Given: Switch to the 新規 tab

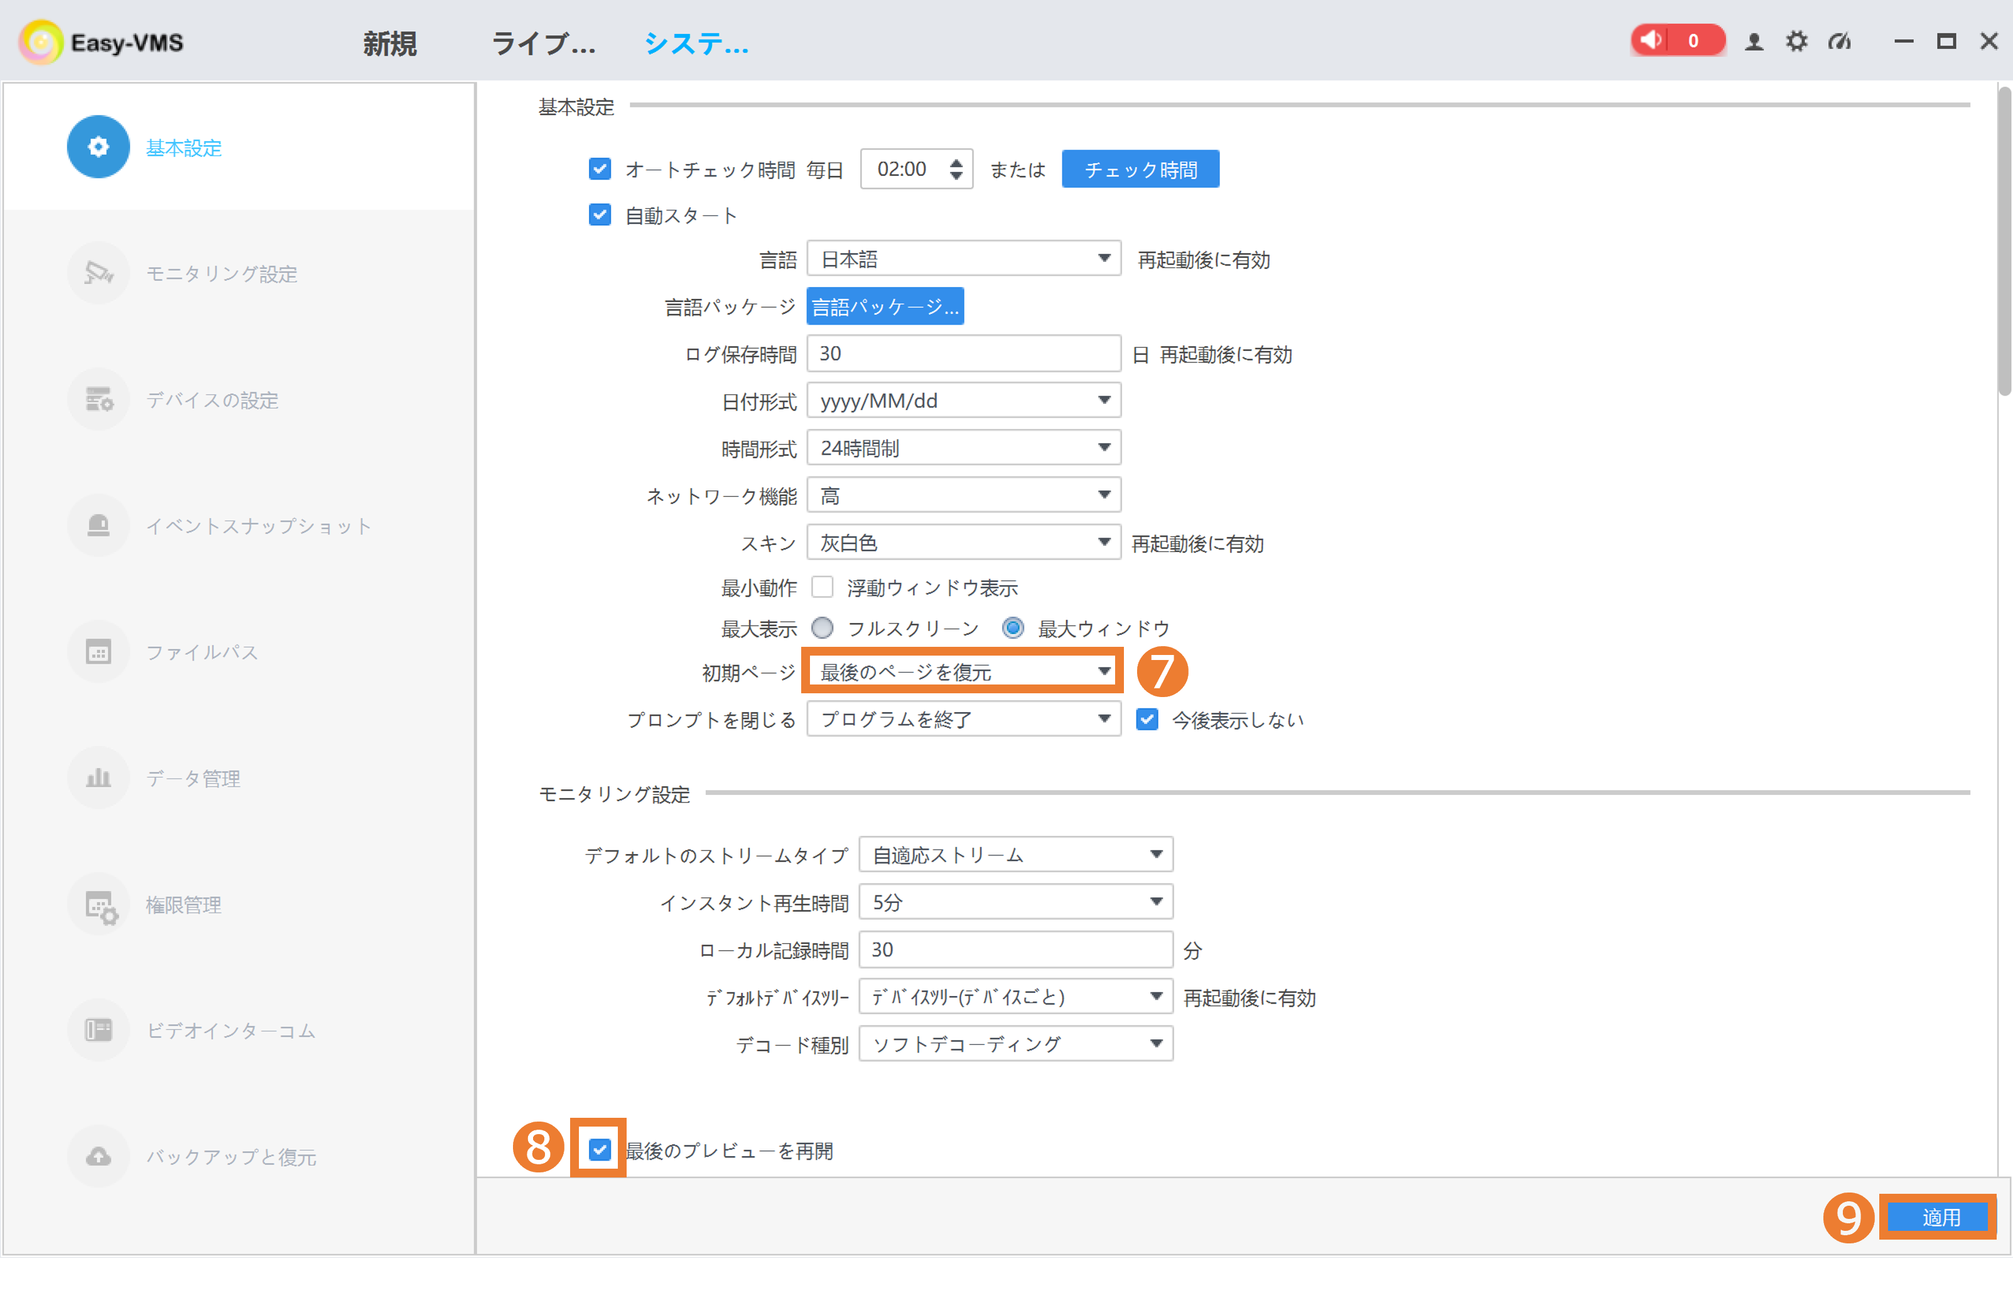Looking at the screenshot, I should [389, 43].
